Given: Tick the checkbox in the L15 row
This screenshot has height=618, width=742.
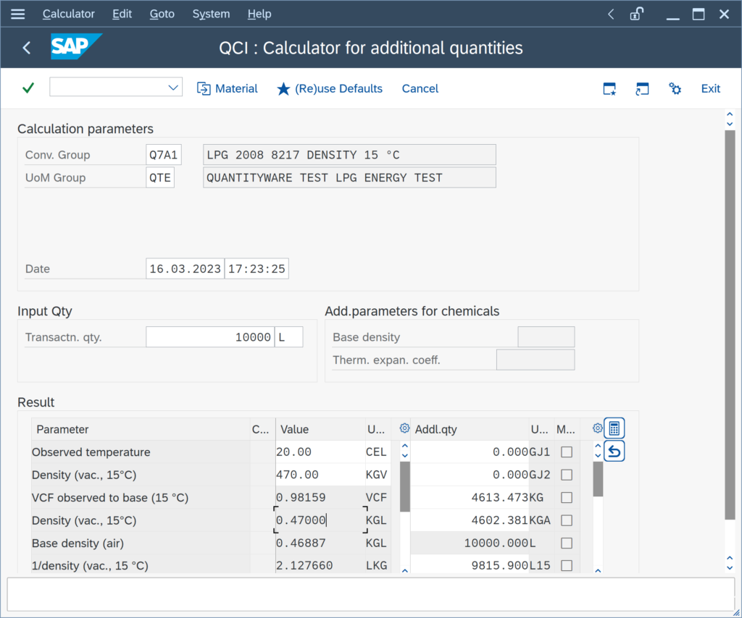Looking at the screenshot, I should point(567,565).
